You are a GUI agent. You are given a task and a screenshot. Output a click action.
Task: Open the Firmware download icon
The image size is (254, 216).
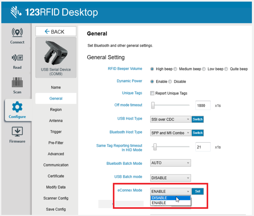pyautogui.click(x=17, y=132)
